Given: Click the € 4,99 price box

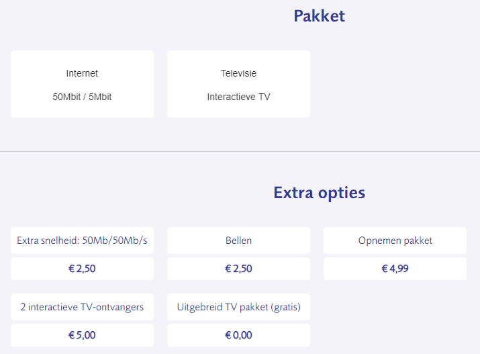Looking at the screenshot, I should pos(395,269).
